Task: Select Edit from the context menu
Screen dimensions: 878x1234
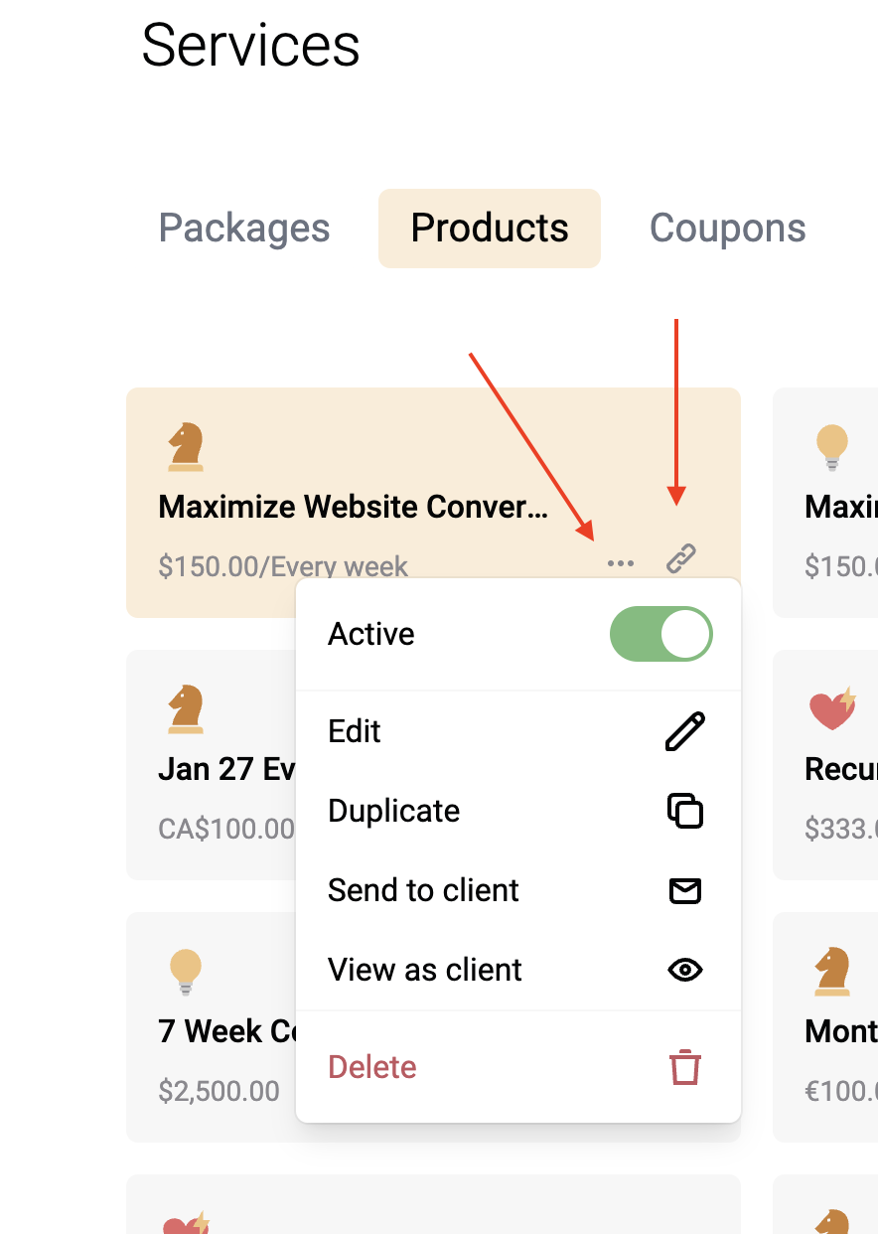Action: click(518, 731)
